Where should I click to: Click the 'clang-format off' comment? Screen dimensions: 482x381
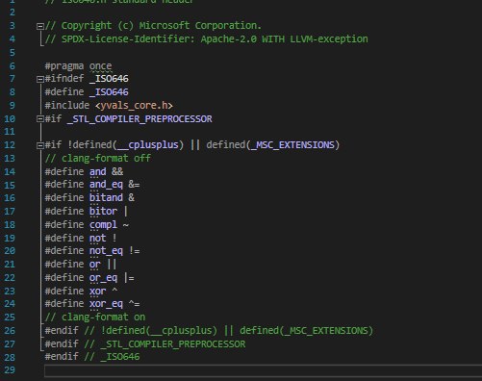[x=98, y=158]
